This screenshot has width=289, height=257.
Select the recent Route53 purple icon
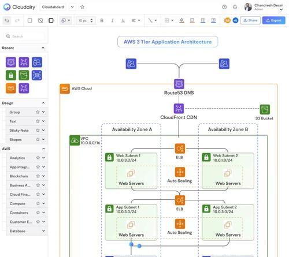point(11,62)
